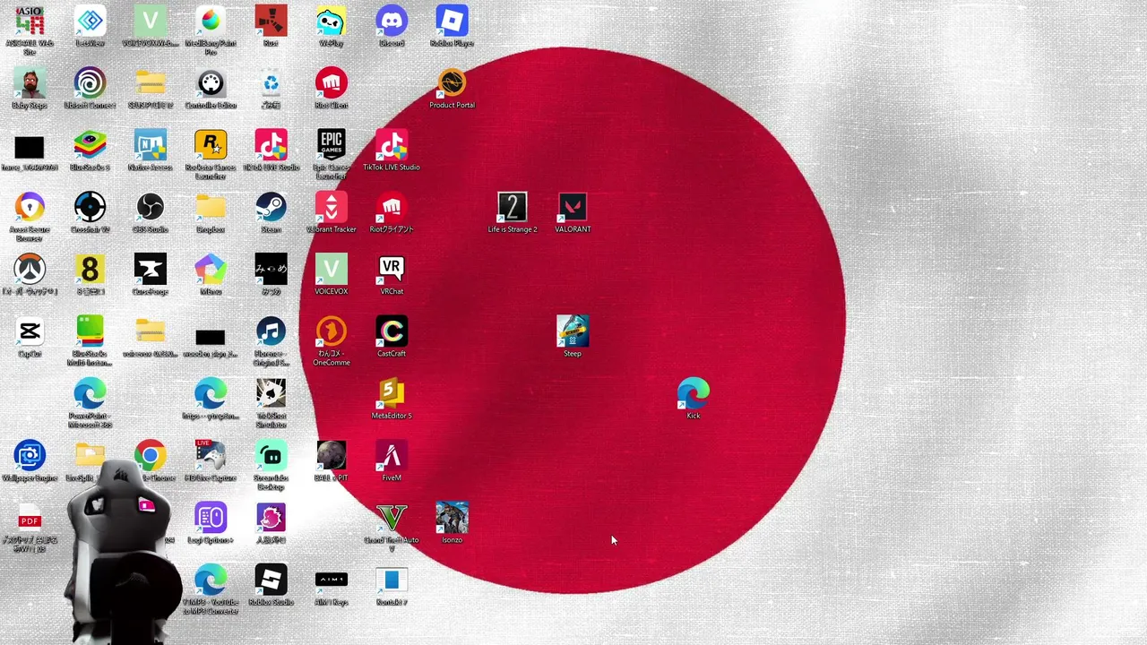Launch Discord from the desktop
Screen dimensions: 1147x645
click(392, 21)
